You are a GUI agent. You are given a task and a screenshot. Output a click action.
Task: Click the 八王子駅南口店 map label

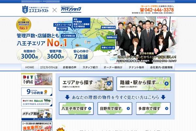point(68,36)
